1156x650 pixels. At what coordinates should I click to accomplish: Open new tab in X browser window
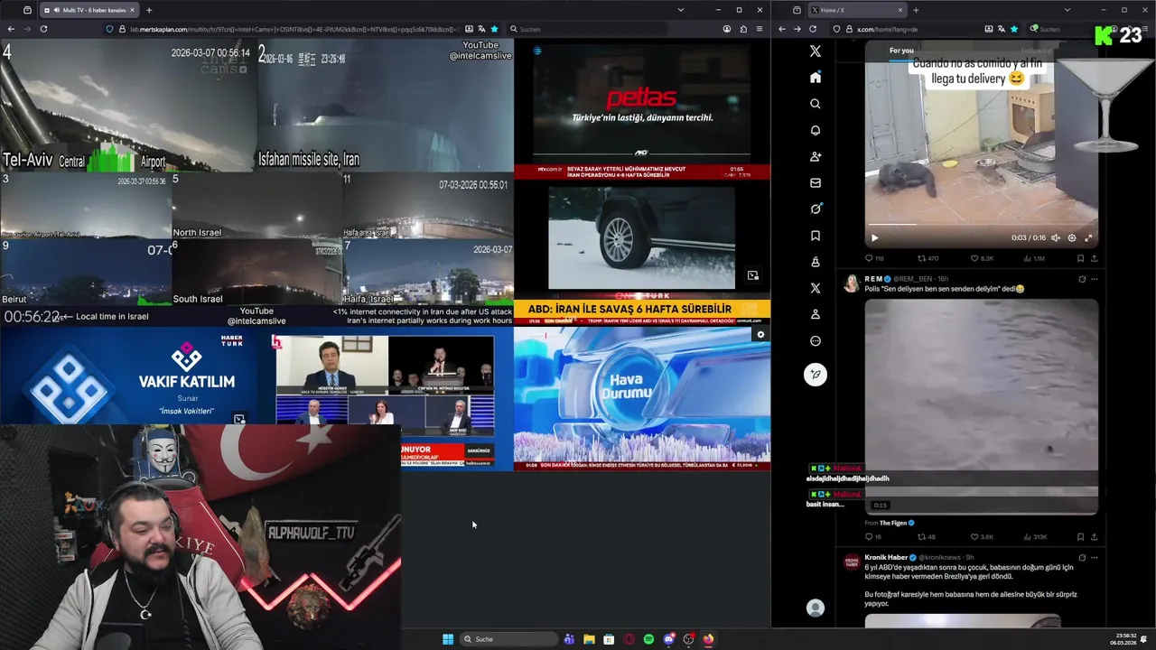pos(916,10)
